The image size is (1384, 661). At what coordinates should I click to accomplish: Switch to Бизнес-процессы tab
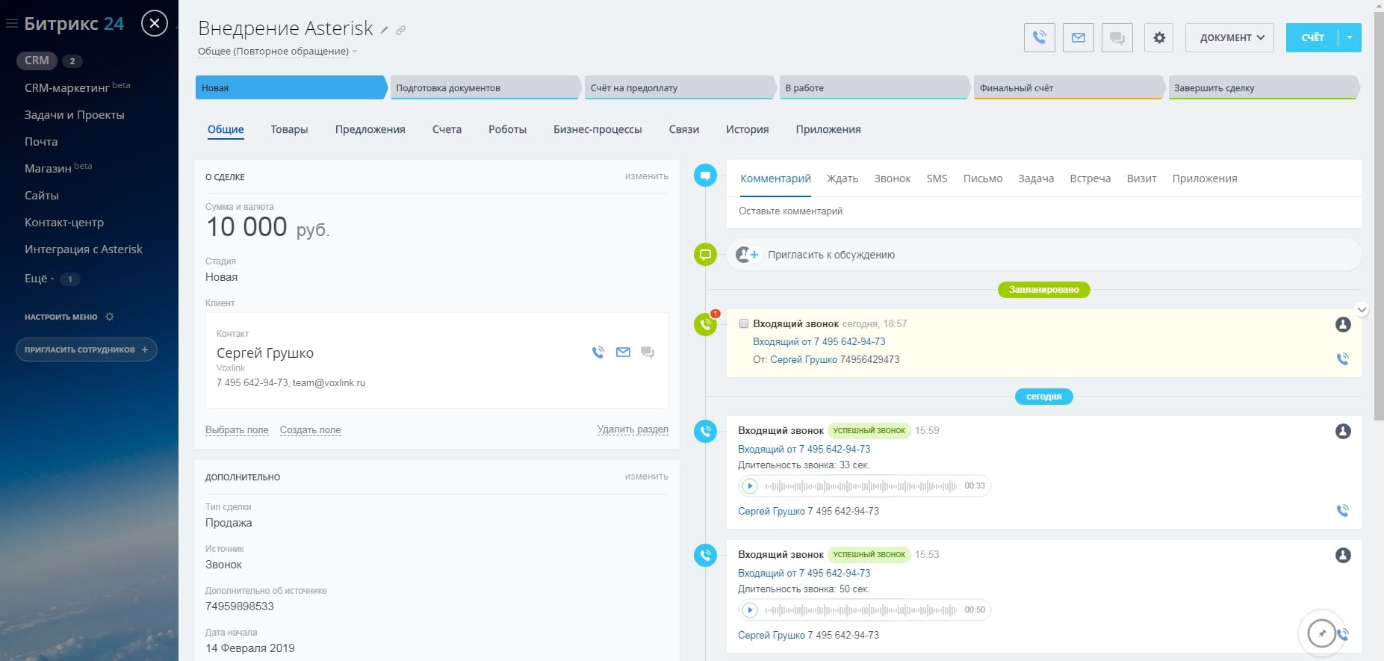pos(598,129)
